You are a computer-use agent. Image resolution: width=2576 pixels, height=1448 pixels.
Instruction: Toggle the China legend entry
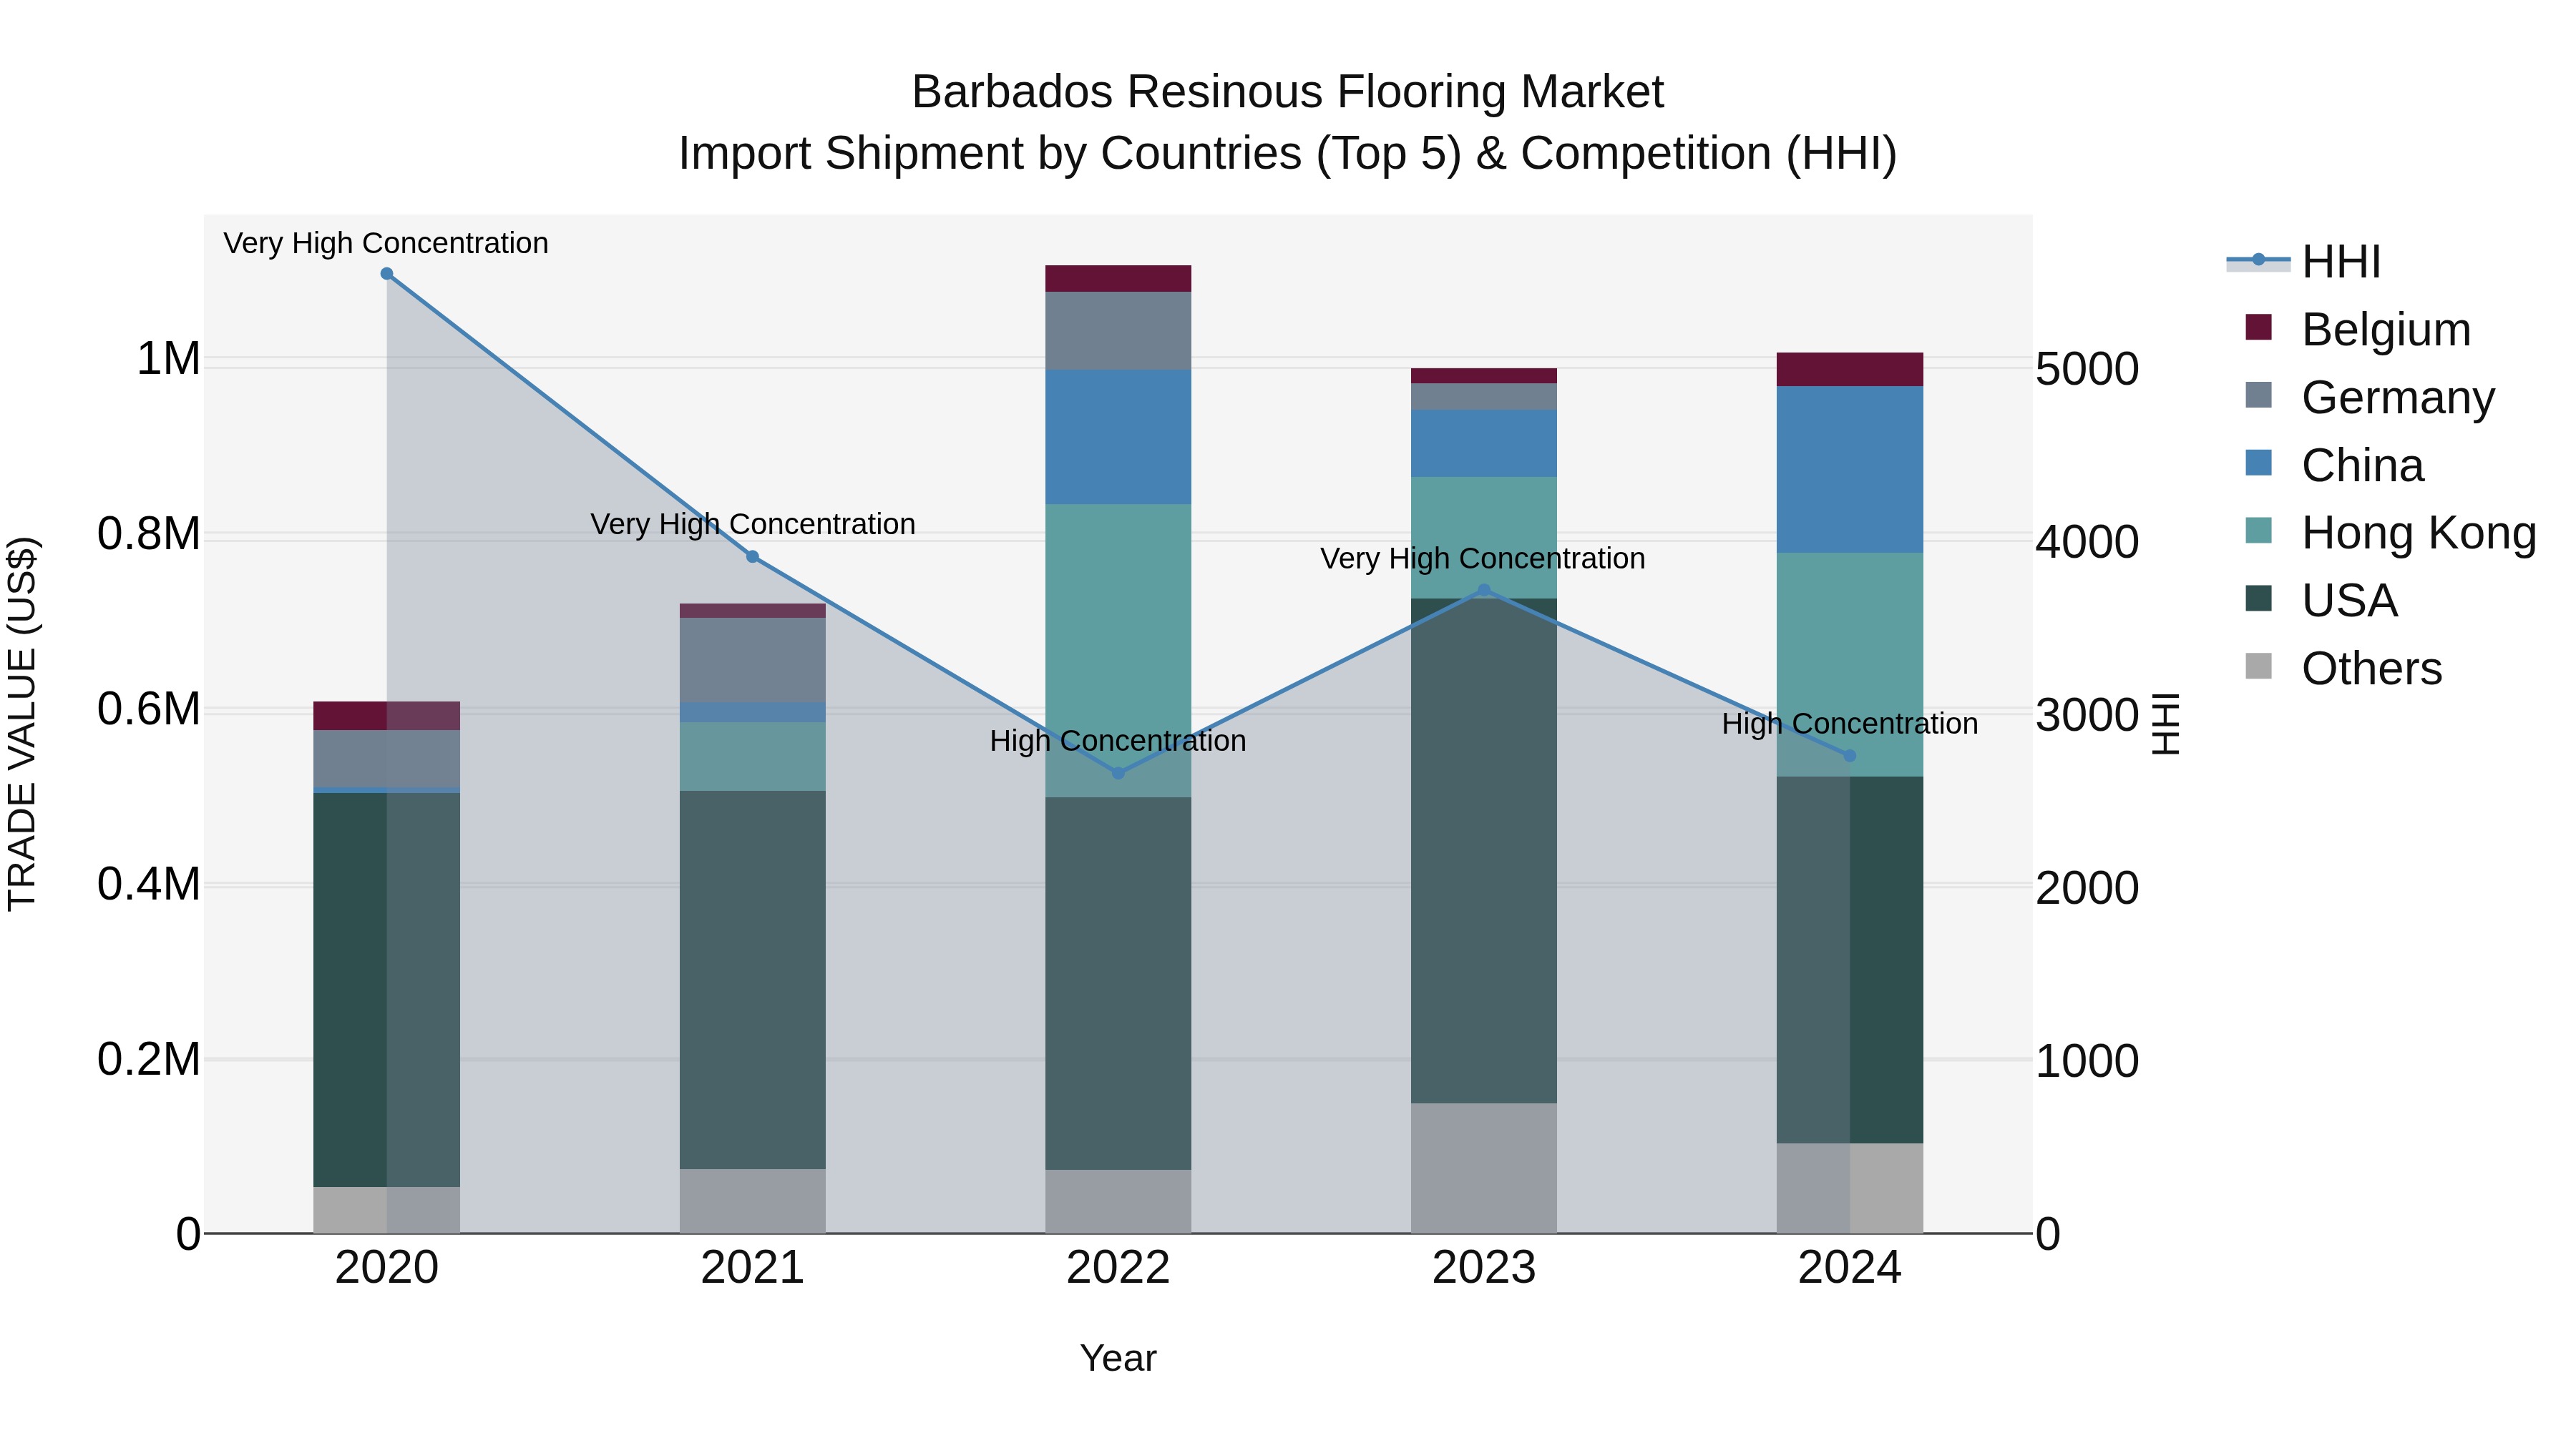point(2334,465)
